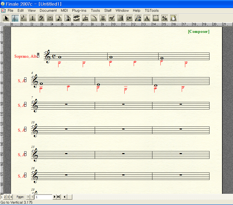Switch to layer 4

pyautogui.click(x=11, y=197)
